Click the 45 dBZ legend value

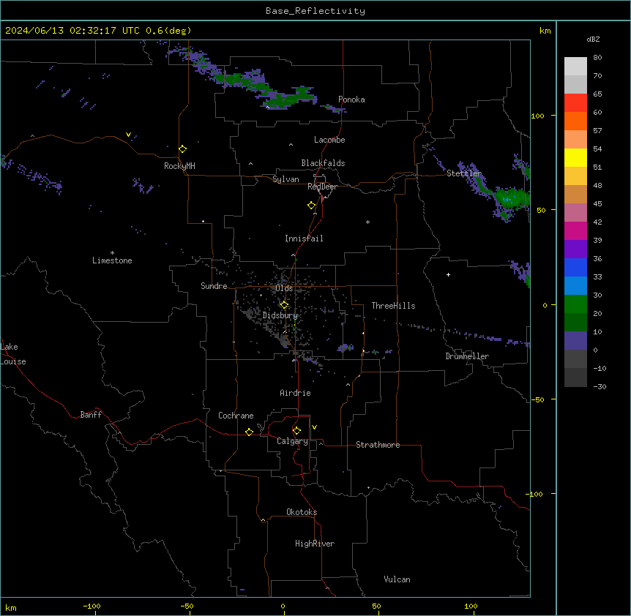pos(597,203)
